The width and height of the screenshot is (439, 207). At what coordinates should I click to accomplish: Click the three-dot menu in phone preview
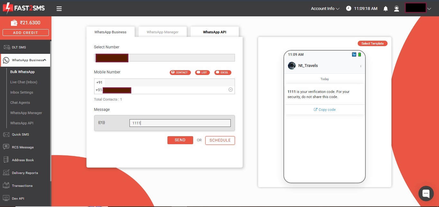point(361,66)
